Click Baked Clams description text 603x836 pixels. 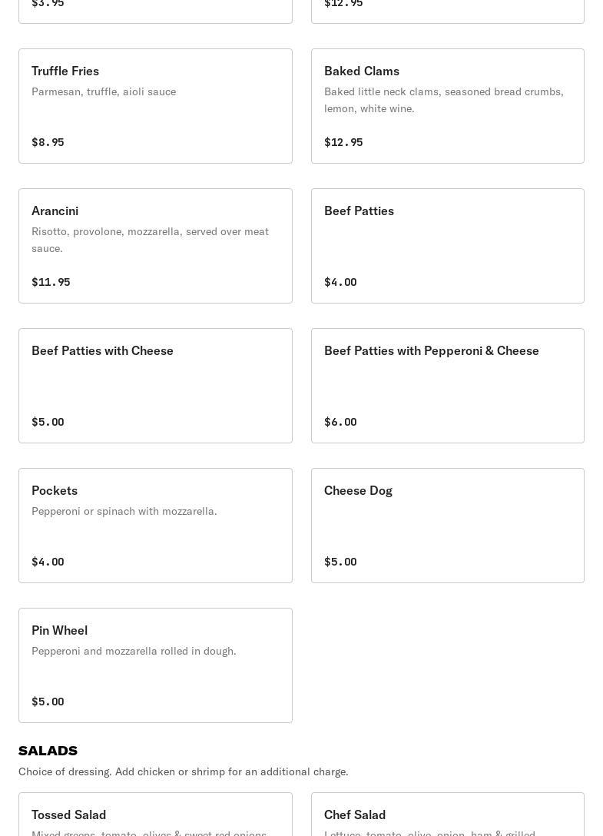pos(443,100)
